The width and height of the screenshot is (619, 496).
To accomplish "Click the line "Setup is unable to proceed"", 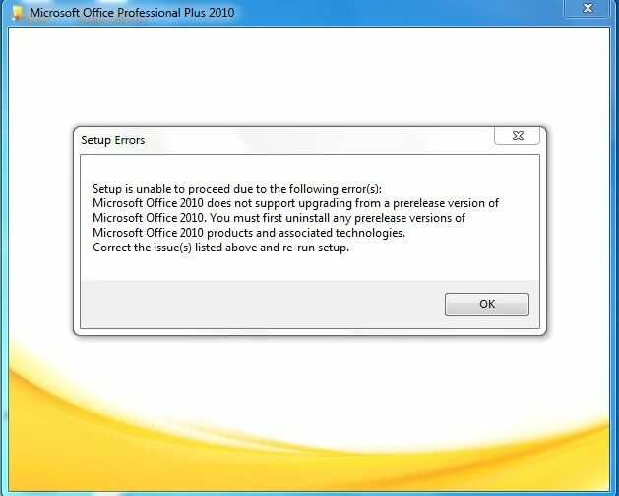I will tap(237, 189).
